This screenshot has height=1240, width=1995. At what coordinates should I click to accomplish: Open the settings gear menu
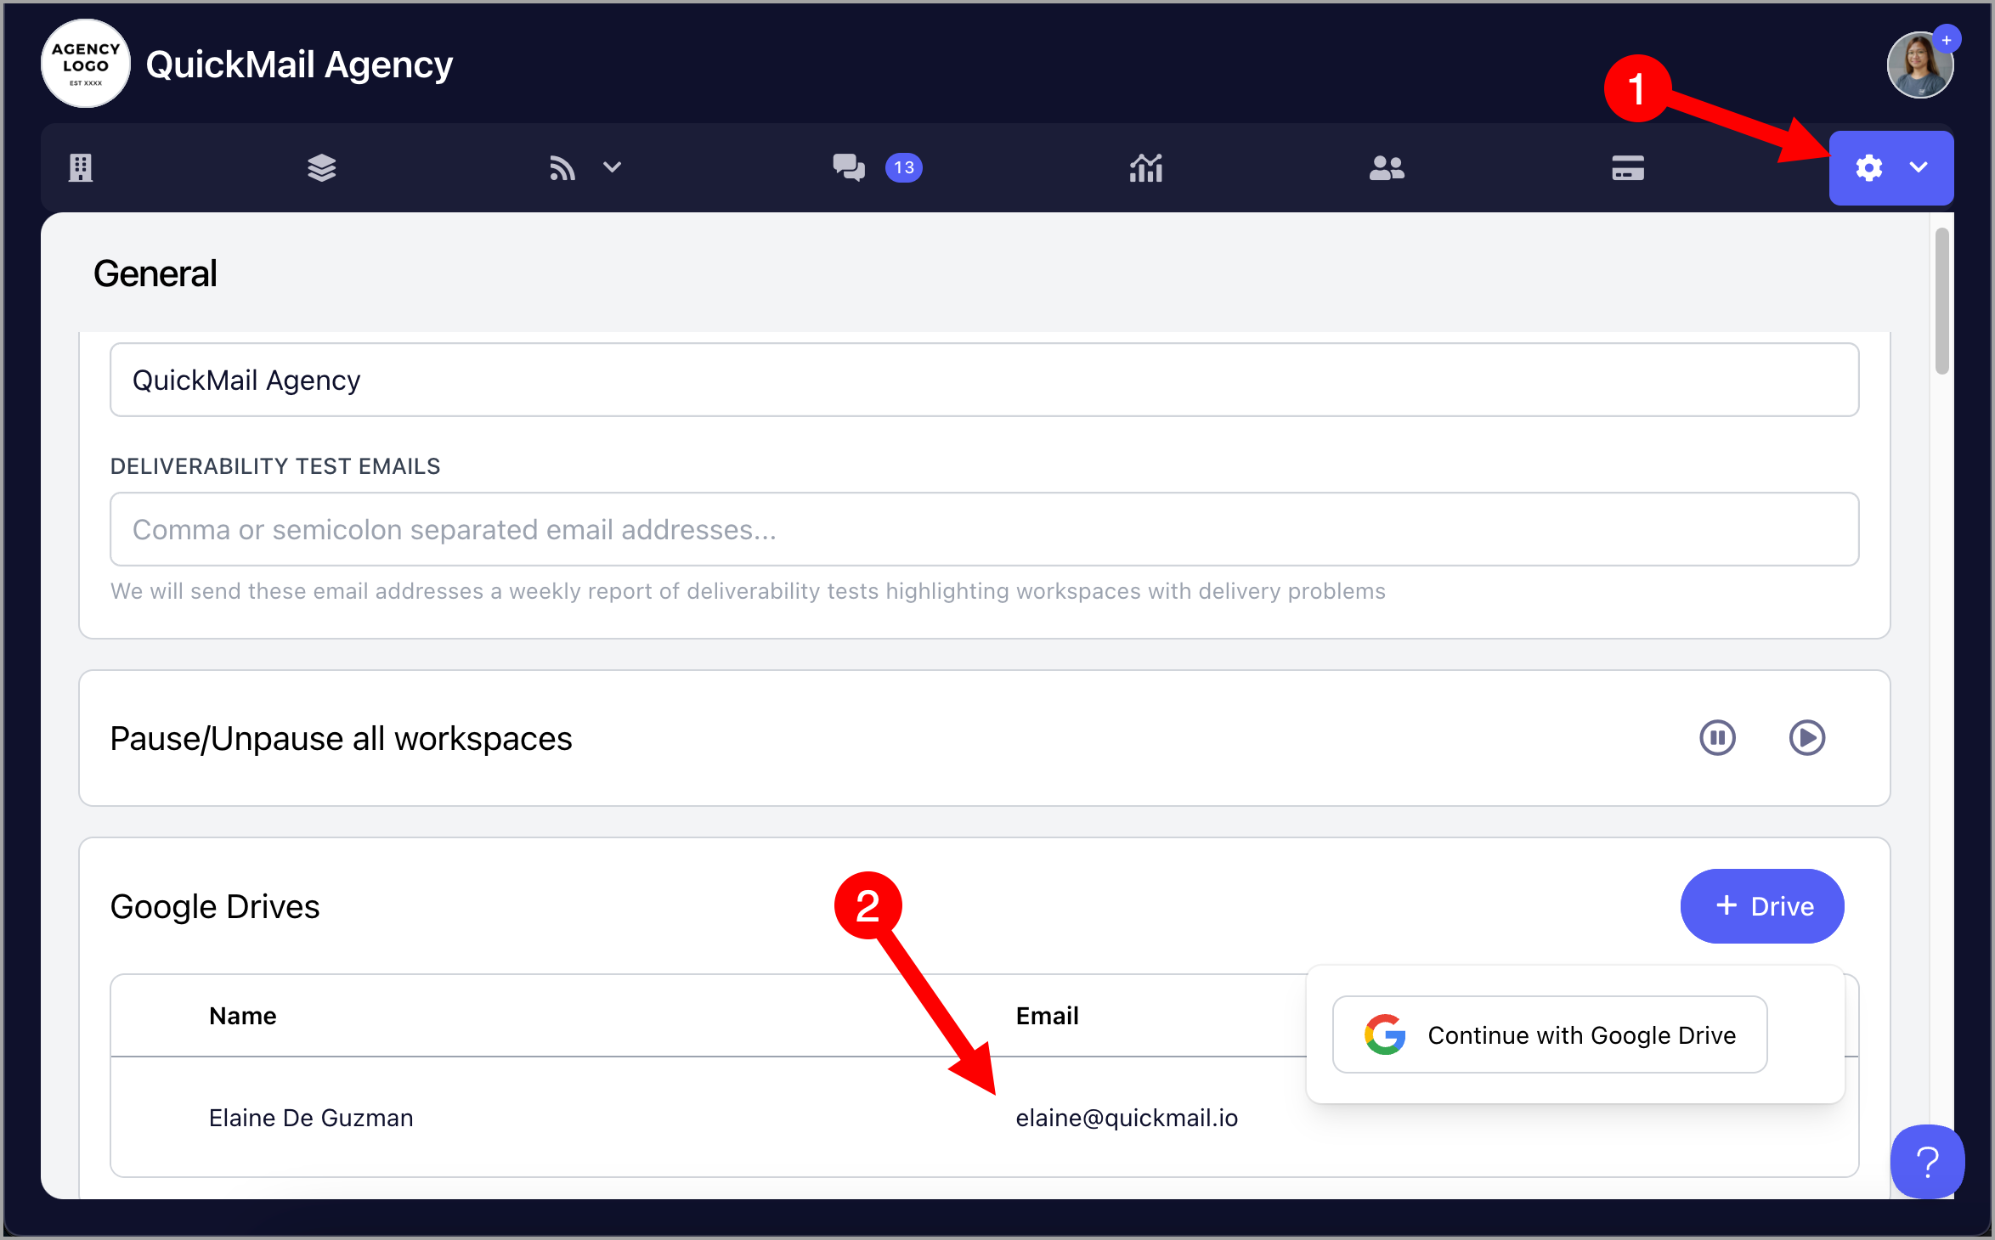[x=1869, y=167]
